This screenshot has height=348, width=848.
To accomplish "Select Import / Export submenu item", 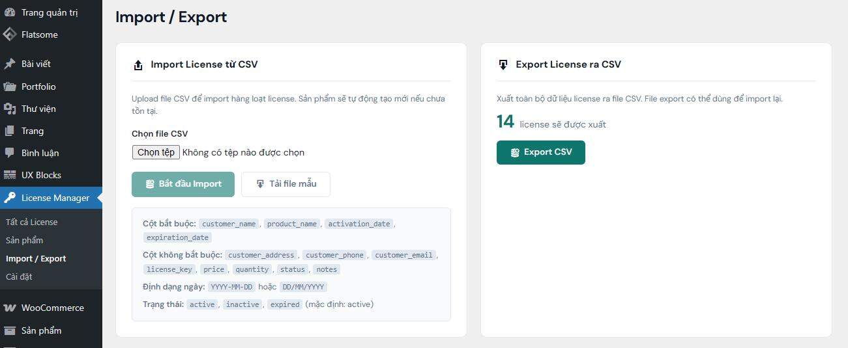I will pyautogui.click(x=36, y=258).
